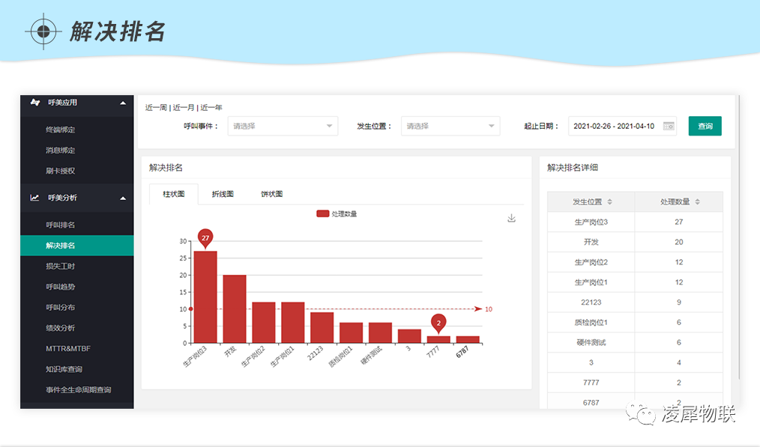
Task: Click the 27 marker pin on chart
Action: pos(205,238)
